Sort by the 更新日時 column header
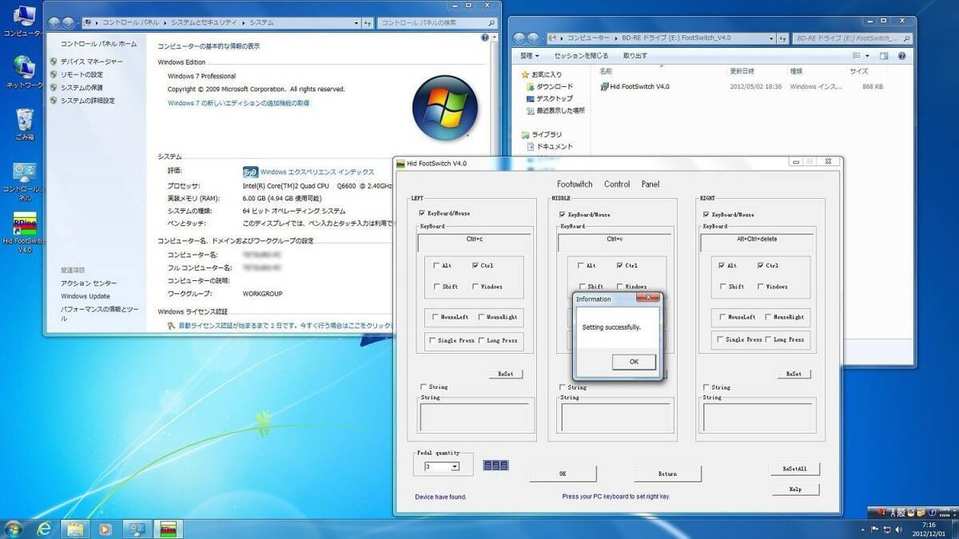The width and height of the screenshot is (959, 539). click(x=757, y=71)
